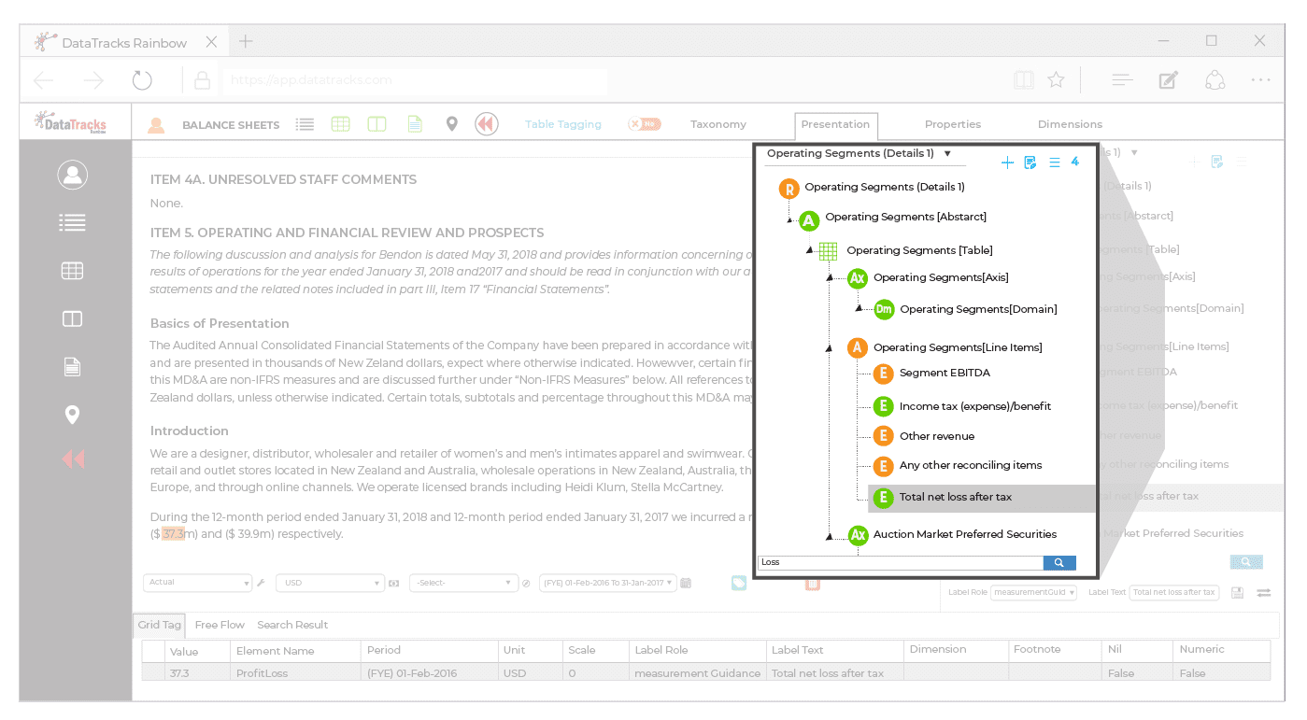
Task: Click the Loss search input field
Action: click(x=901, y=562)
